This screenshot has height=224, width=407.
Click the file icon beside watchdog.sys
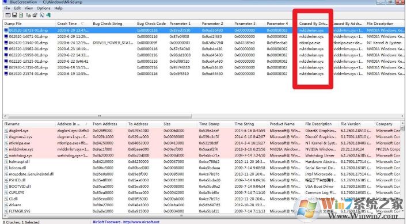6,155
